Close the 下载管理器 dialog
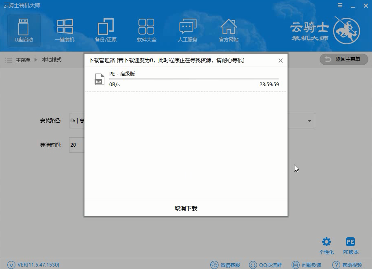 click(x=280, y=61)
